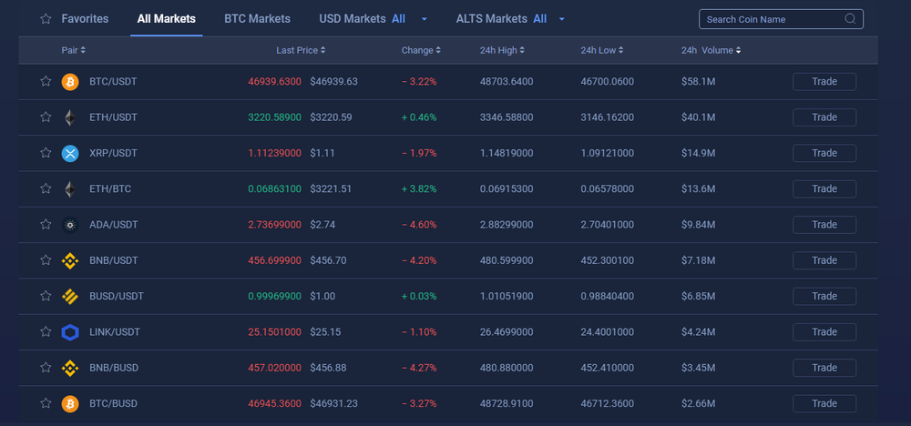This screenshot has width=911, height=426.
Task: Click the Cardano icon in ADA/USDT row
Action: point(70,225)
